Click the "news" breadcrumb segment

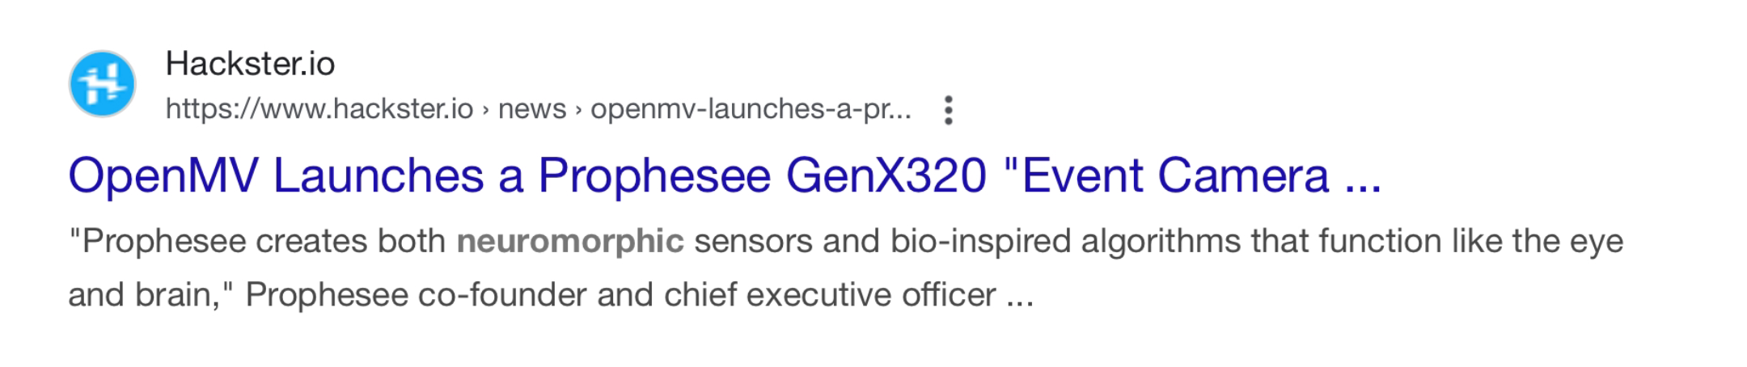532,109
